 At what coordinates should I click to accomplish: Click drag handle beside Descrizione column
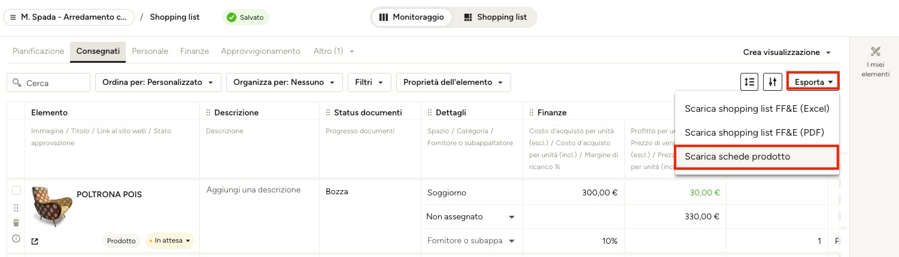coord(208,112)
